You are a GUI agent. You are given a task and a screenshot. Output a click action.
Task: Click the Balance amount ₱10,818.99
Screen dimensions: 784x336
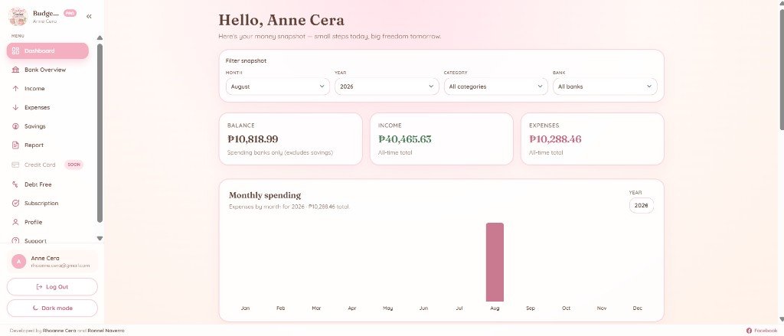pos(253,139)
